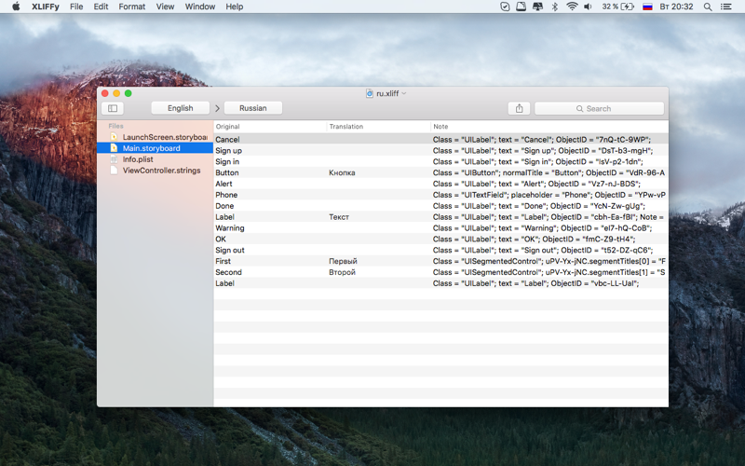
Task: Open the Window menu
Action: (200, 7)
